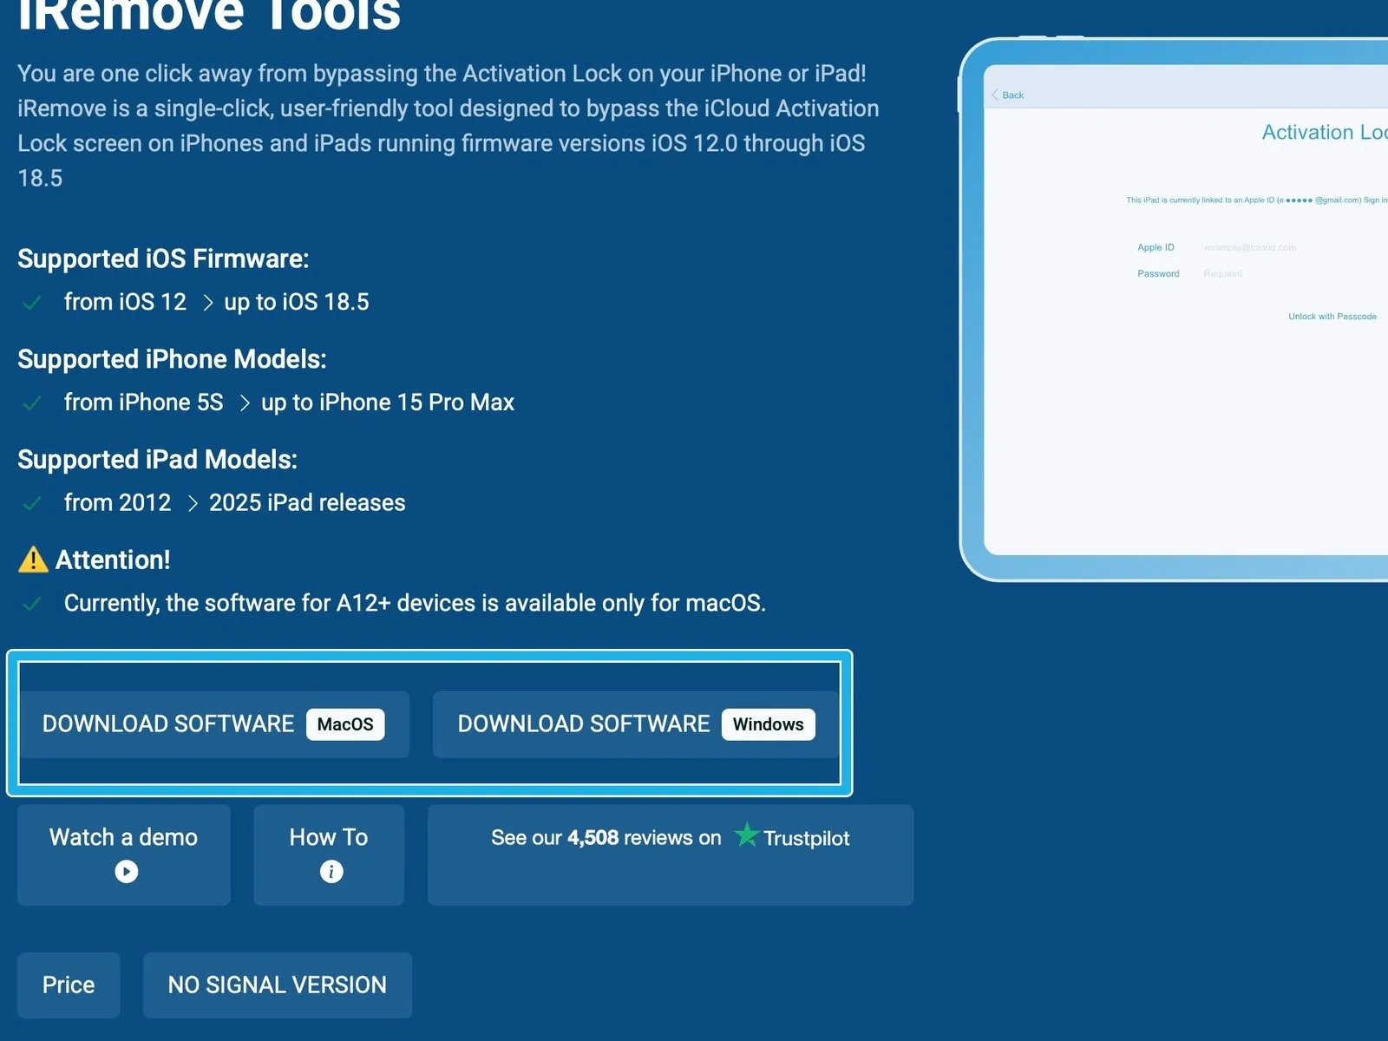1388x1041 pixels.
Task: Click the 'Activation Lo' title in the mockup
Action: pyautogui.click(x=1325, y=132)
